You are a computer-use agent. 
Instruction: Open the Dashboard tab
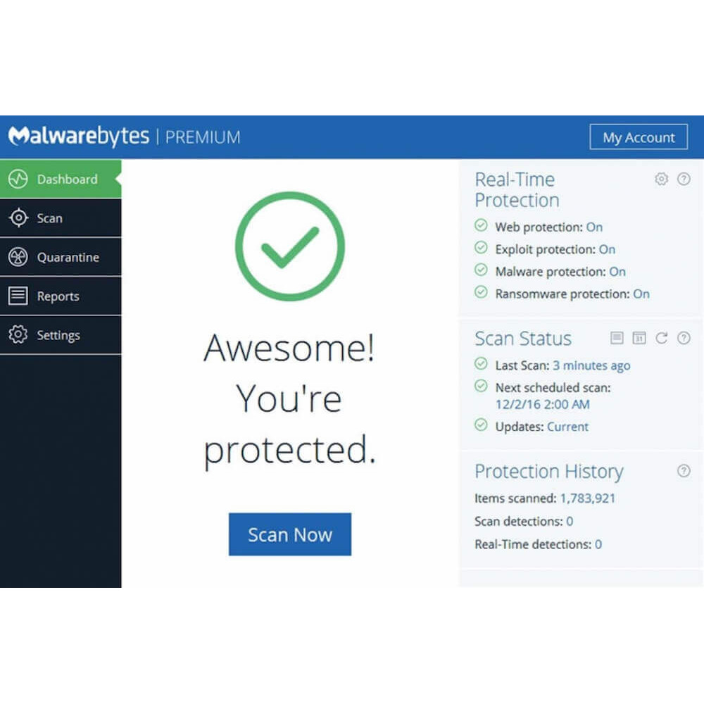pyautogui.click(x=61, y=179)
